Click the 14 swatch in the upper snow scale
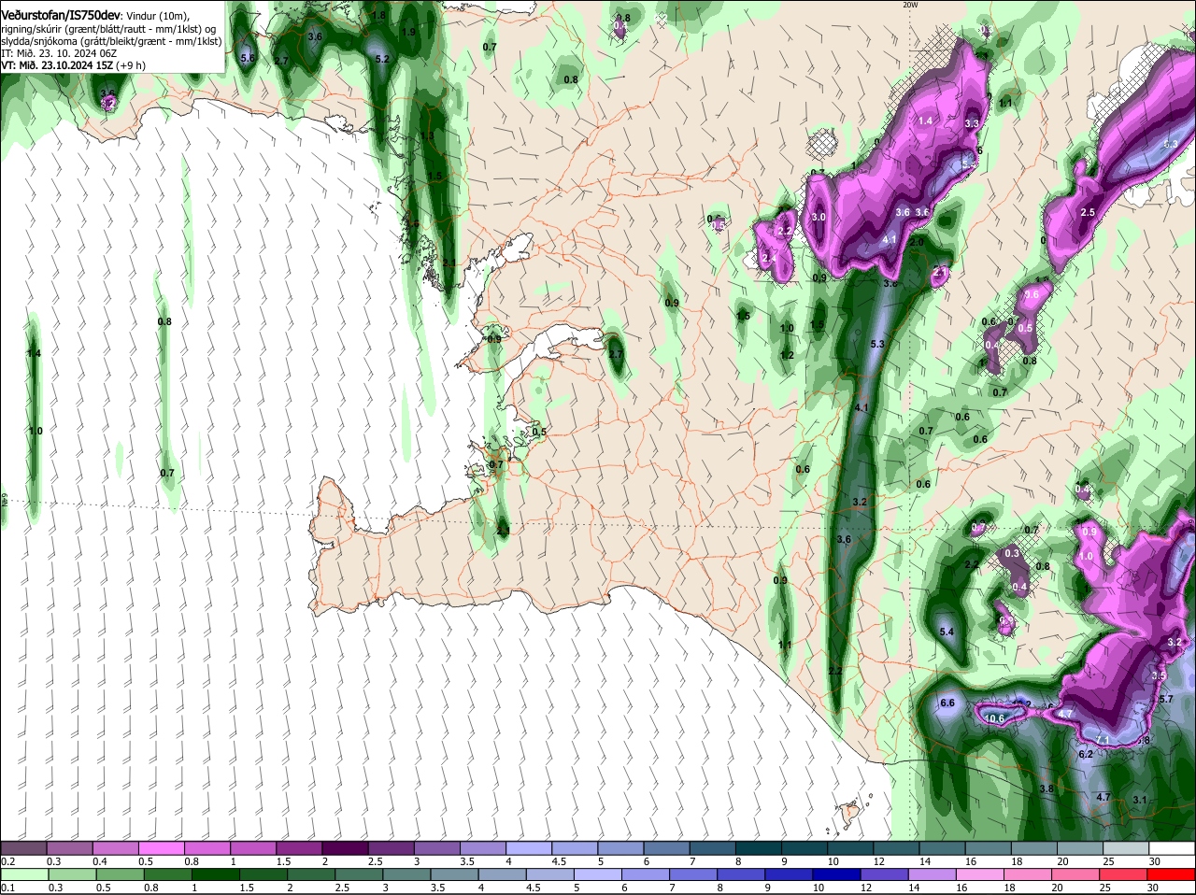The image size is (1196, 895). 942,848
